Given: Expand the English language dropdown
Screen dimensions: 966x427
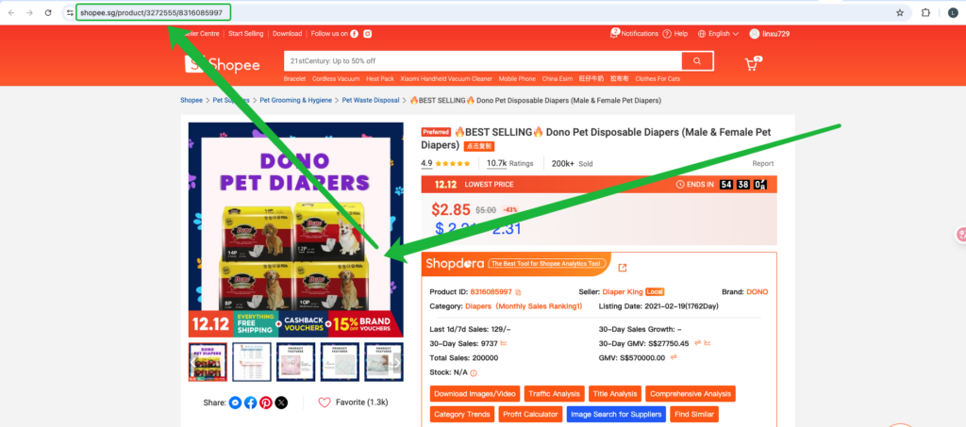Looking at the screenshot, I should pyautogui.click(x=718, y=34).
